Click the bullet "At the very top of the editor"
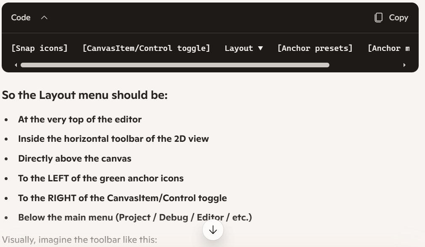Viewport: 425px width, 247px height. click(x=80, y=119)
